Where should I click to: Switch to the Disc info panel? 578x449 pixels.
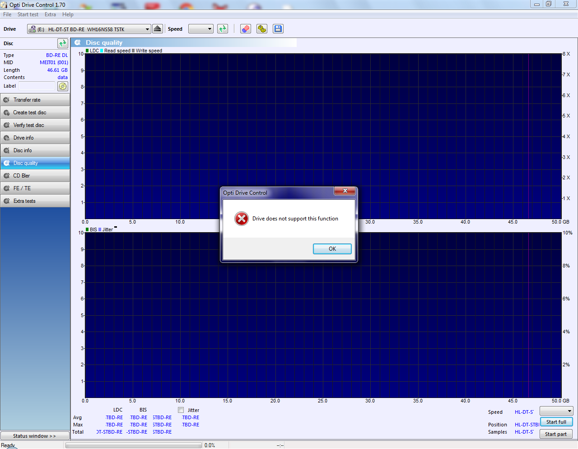[x=35, y=150]
